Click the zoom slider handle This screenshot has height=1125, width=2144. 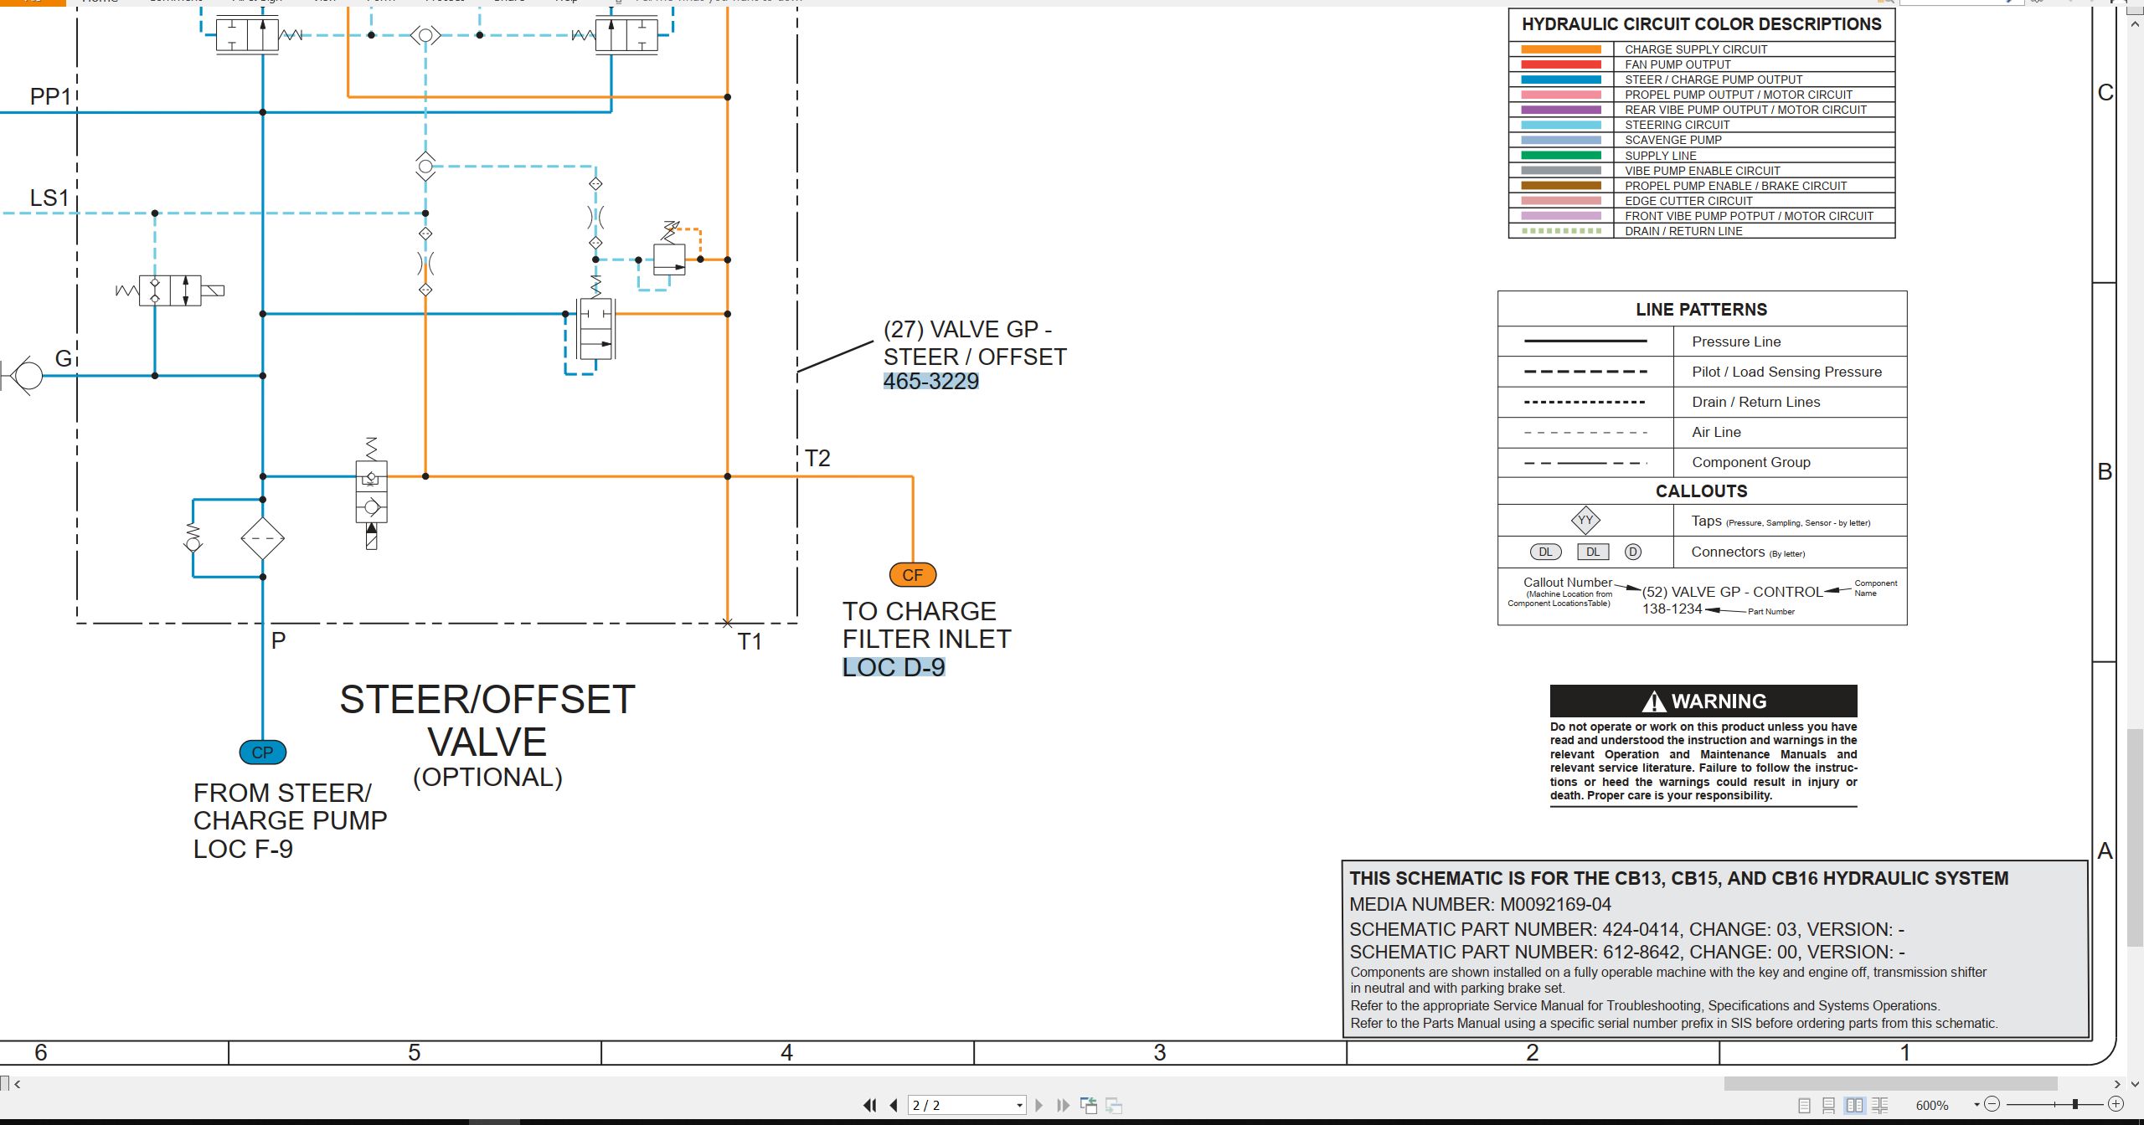click(x=2075, y=1104)
